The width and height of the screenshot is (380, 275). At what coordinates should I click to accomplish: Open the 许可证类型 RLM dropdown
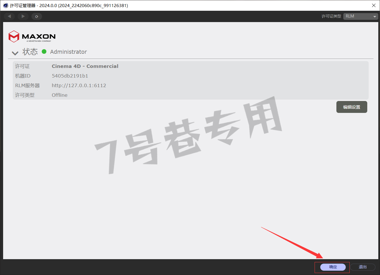point(360,16)
